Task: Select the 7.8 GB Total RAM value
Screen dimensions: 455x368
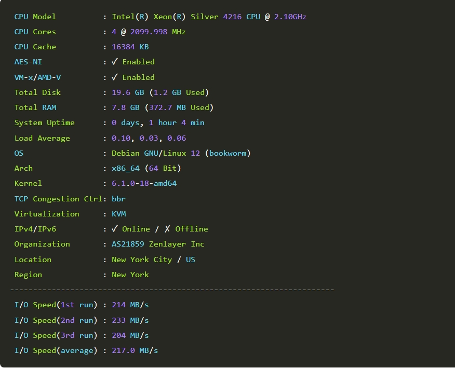Action: click(125, 107)
